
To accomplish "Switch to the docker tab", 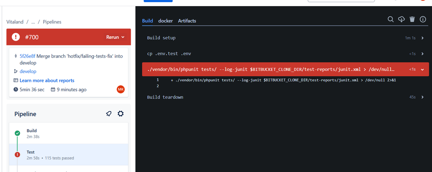I will (x=165, y=21).
